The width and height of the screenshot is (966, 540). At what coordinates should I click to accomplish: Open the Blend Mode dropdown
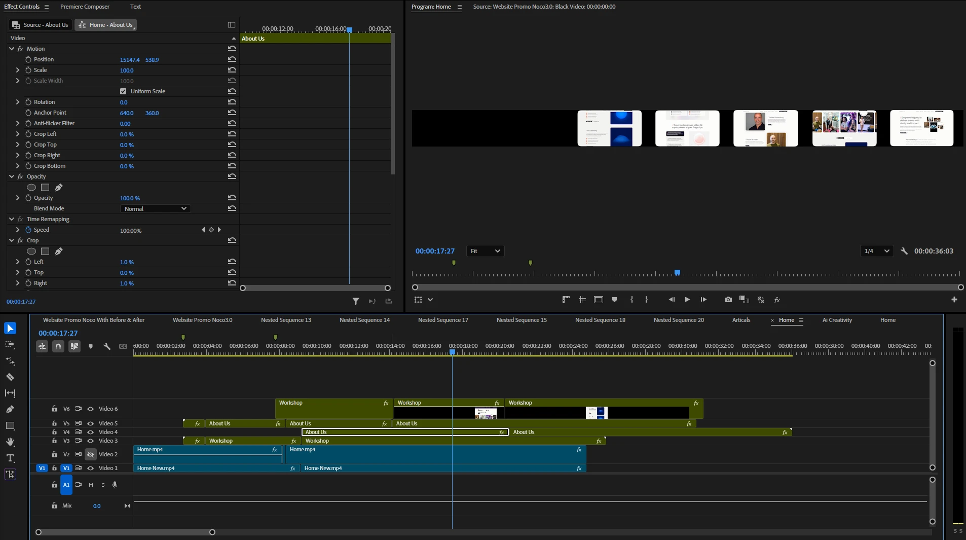pos(156,209)
